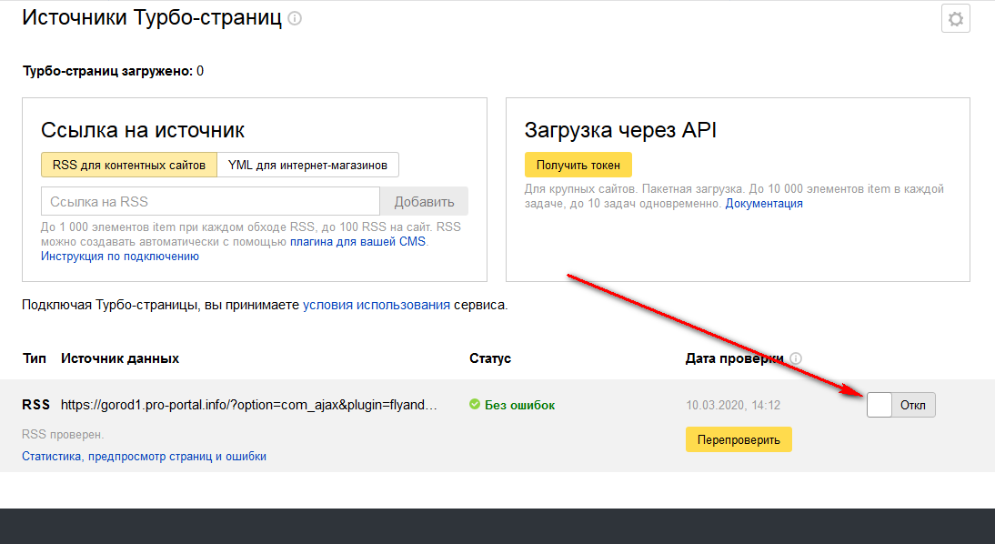Select the RSS для контентных сайтов tab
The width and height of the screenshot is (995, 544).
pyautogui.click(x=129, y=165)
